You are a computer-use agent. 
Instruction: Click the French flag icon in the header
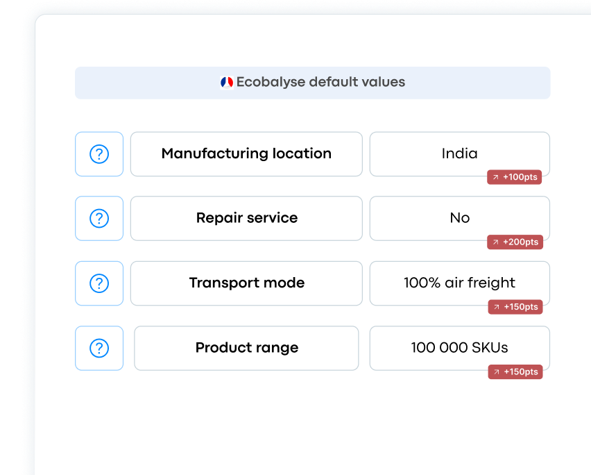tap(227, 82)
